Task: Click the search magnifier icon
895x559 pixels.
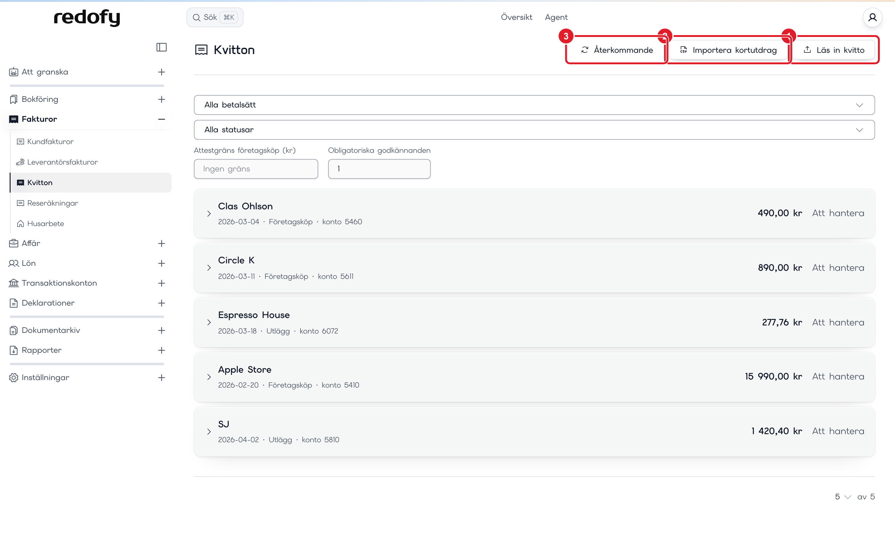Action: pyautogui.click(x=196, y=17)
